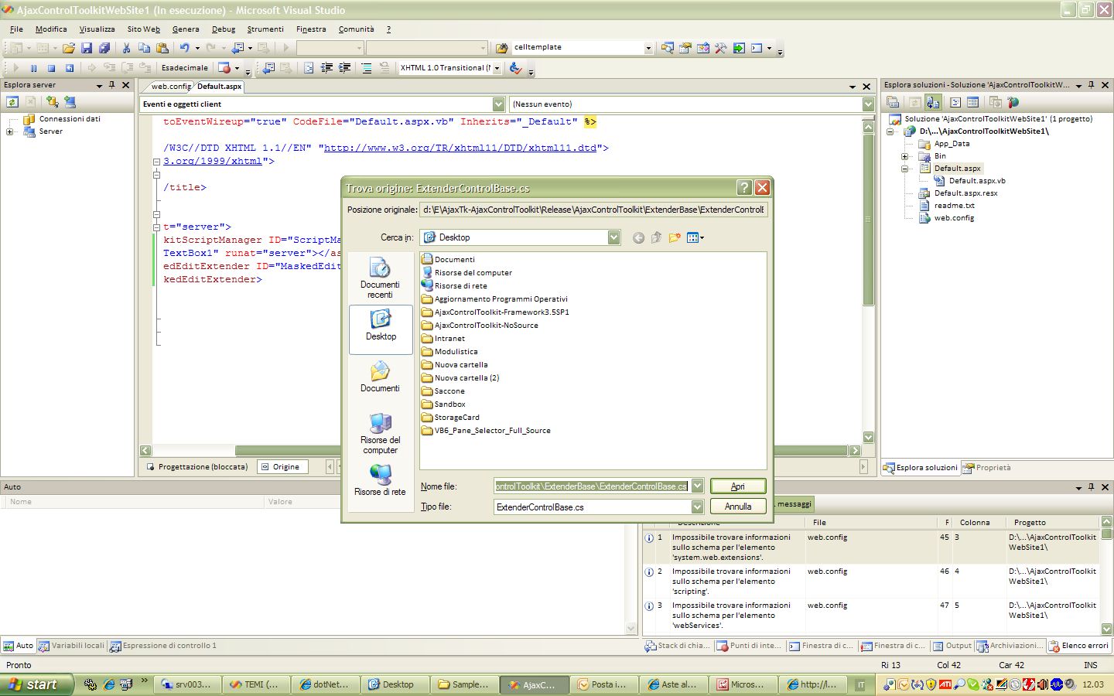Collapse the Default.aspx node in Esplora soluzioni
This screenshot has height=696, width=1114.
click(x=904, y=169)
